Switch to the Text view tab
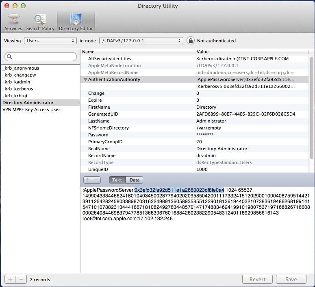 [117, 180]
